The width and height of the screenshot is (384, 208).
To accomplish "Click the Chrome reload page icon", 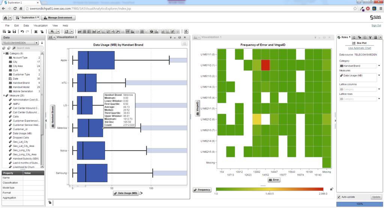I will click(x=15, y=9).
